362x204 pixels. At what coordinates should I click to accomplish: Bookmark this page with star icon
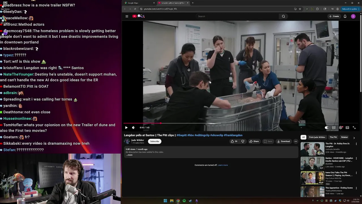point(300,9)
